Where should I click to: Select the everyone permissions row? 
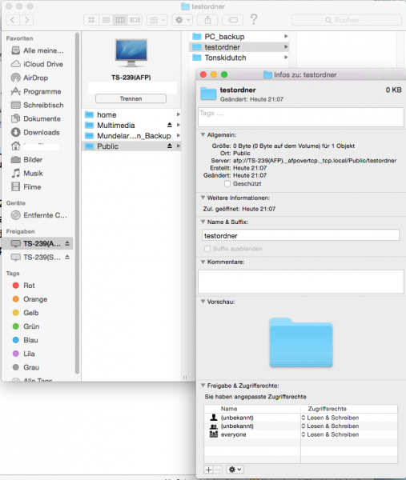tap(300, 434)
